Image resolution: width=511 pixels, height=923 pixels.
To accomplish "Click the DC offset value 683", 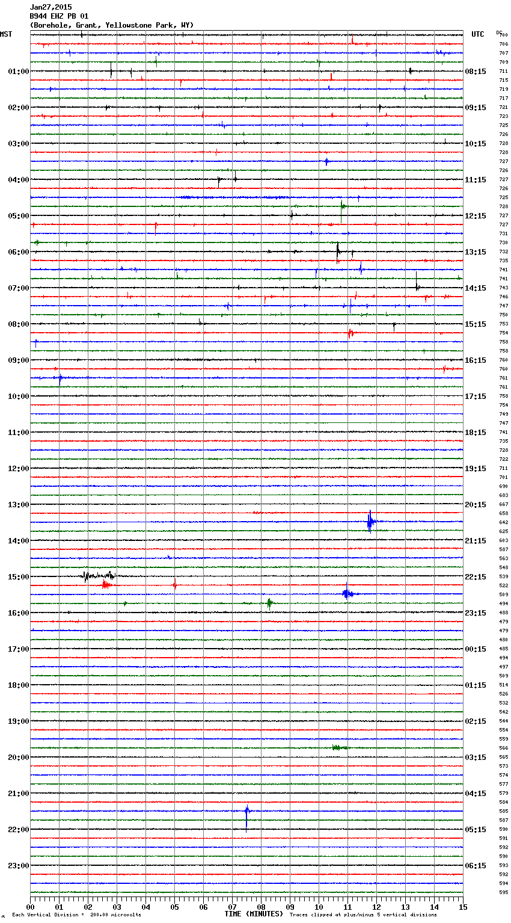I will (503, 495).
